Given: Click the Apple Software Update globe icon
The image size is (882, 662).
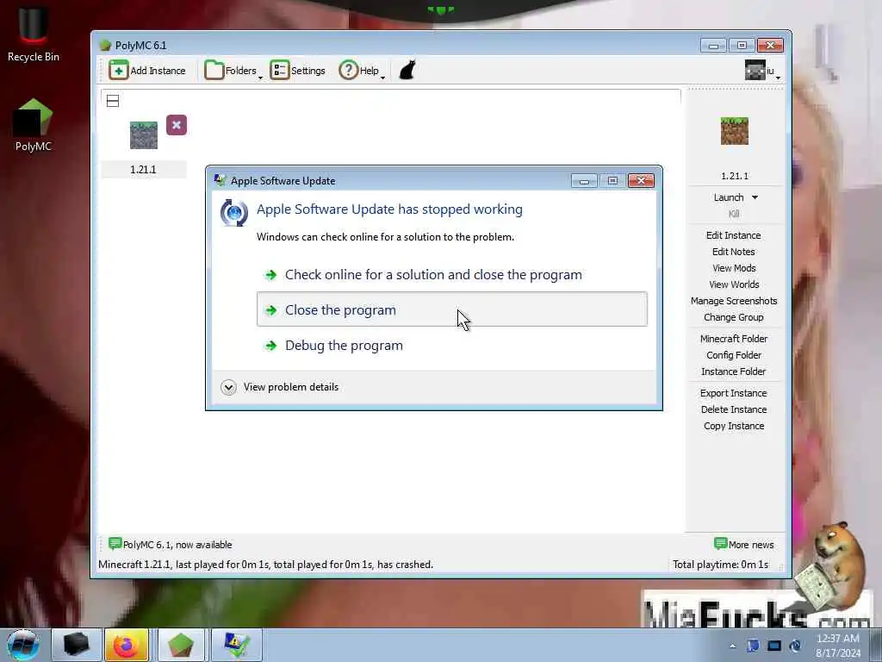Looking at the screenshot, I should click(x=234, y=213).
